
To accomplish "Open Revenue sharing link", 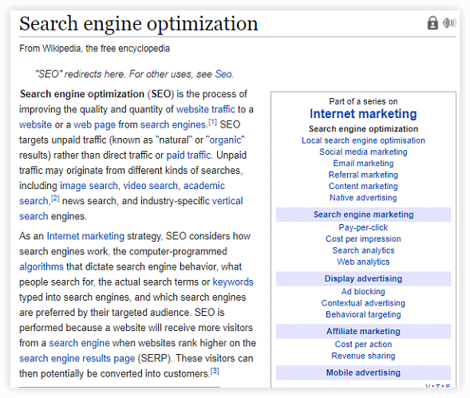I will [x=363, y=356].
